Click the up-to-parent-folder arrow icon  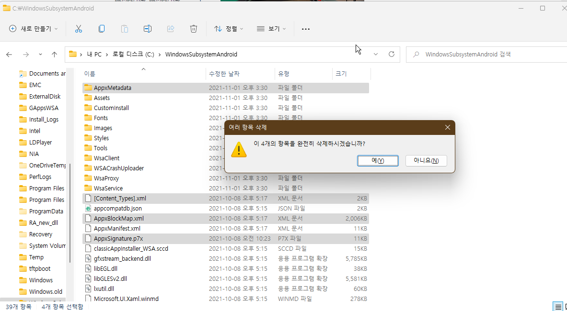(x=54, y=54)
